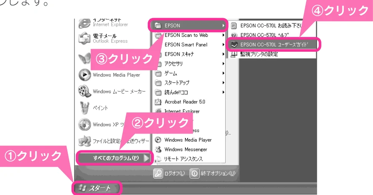Open Windows Media Player in left pane
This screenshot has height=195, width=373.
pyautogui.click(x=84, y=75)
